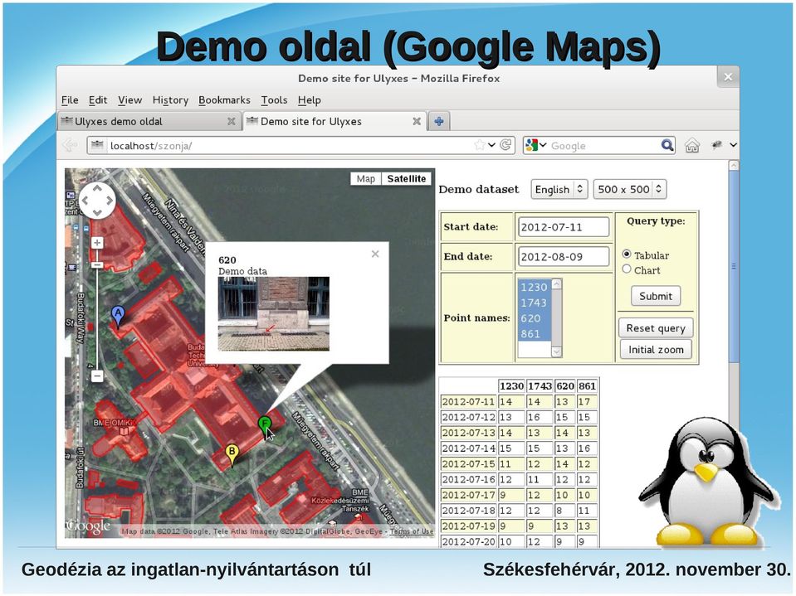Viewport: 796px width, 596px height.
Task: Close the Firefox window with the X button
Action: [728, 77]
